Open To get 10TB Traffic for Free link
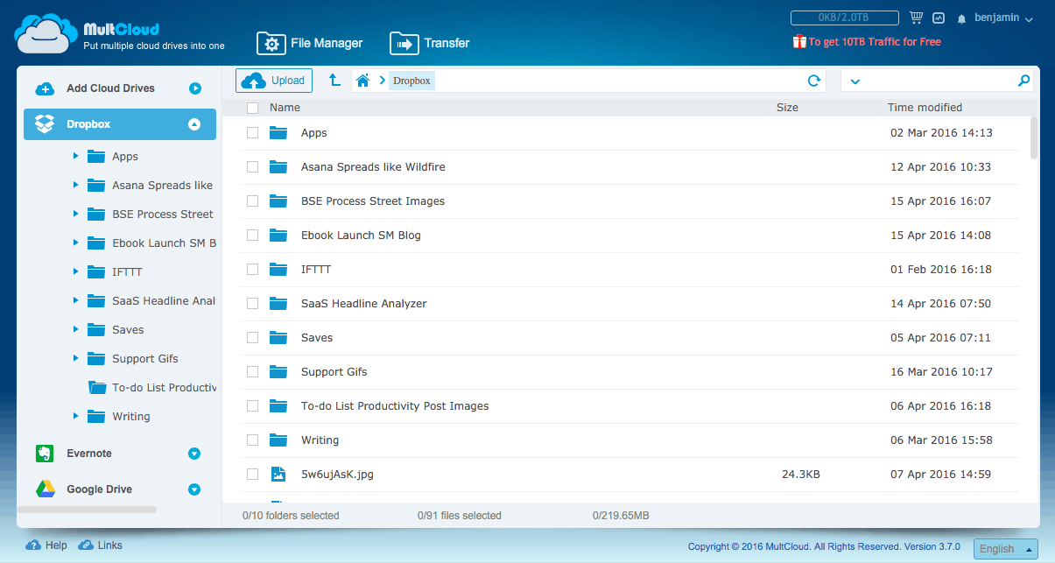The width and height of the screenshot is (1055, 563). [x=875, y=42]
